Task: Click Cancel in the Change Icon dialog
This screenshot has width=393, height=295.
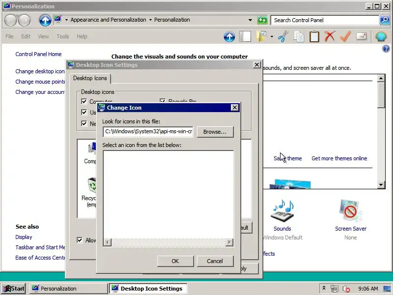Action: click(x=215, y=261)
